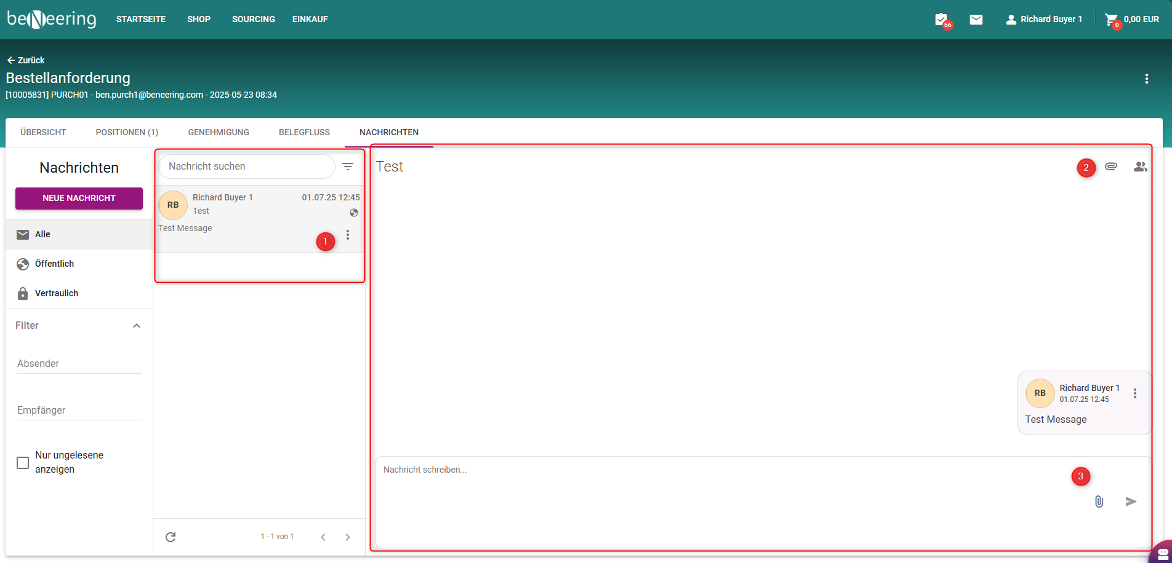Open three-dot menu on Test Message bubble
1172x563 pixels.
click(x=1135, y=393)
